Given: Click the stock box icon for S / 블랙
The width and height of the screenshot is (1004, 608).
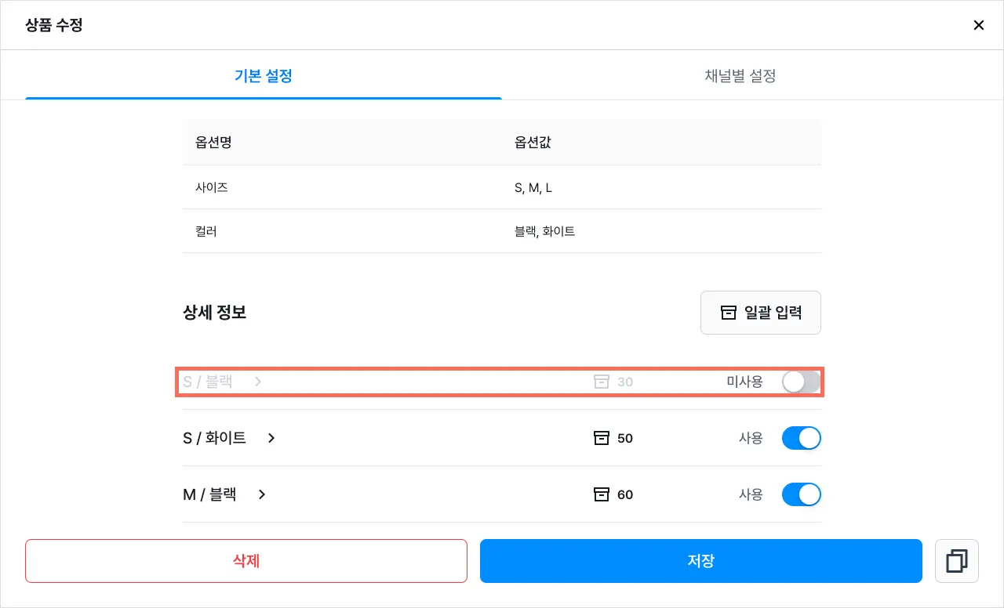Looking at the screenshot, I should coord(602,382).
